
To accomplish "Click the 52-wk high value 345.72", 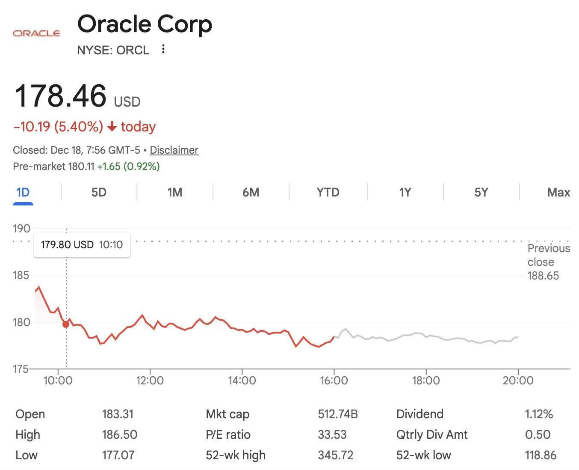I will tap(336, 455).
